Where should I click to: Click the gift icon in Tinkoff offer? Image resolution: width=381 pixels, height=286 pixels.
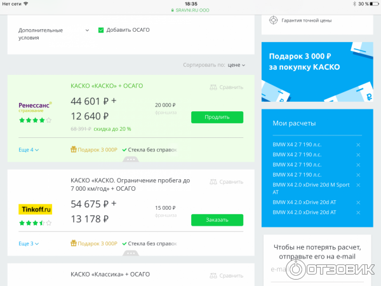(73, 243)
